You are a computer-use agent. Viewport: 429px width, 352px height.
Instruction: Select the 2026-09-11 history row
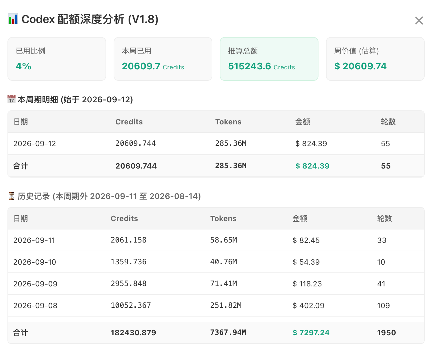coord(216,240)
